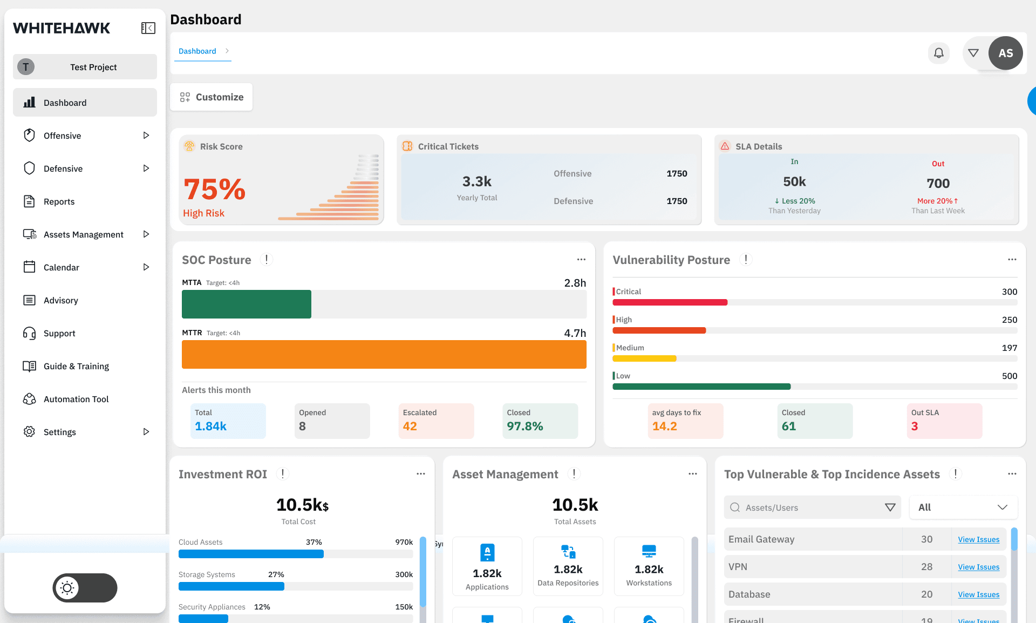This screenshot has width=1036, height=623.
Task: Click the green MTTA progress bar
Action: pyautogui.click(x=247, y=304)
